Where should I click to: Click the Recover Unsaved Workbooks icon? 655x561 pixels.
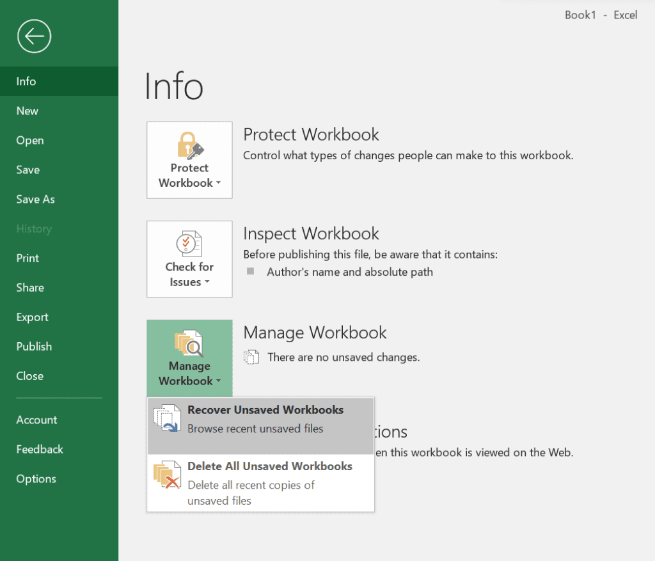pos(168,419)
